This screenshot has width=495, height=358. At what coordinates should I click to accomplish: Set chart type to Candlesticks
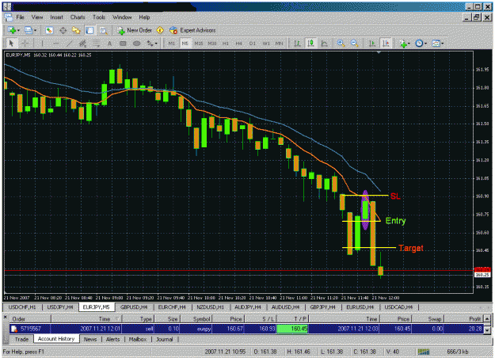pos(310,44)
